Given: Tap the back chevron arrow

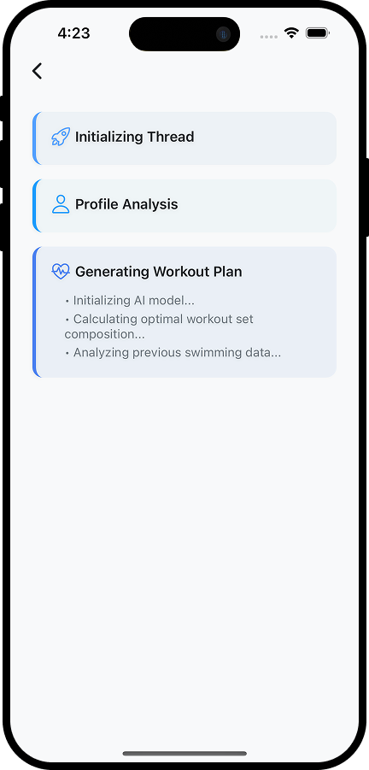Looking at the screenshot, I should point(38,71).
